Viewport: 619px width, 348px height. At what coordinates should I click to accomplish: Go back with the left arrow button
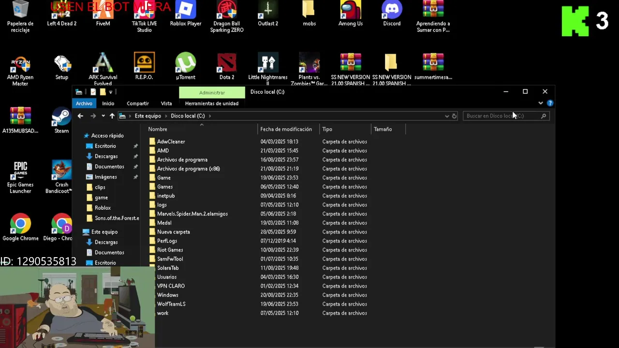[80, 116]
